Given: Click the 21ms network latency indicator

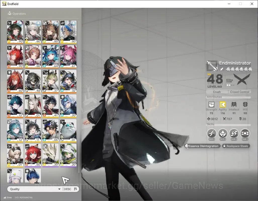Looking at the screenshot, I should coord(8,197).
